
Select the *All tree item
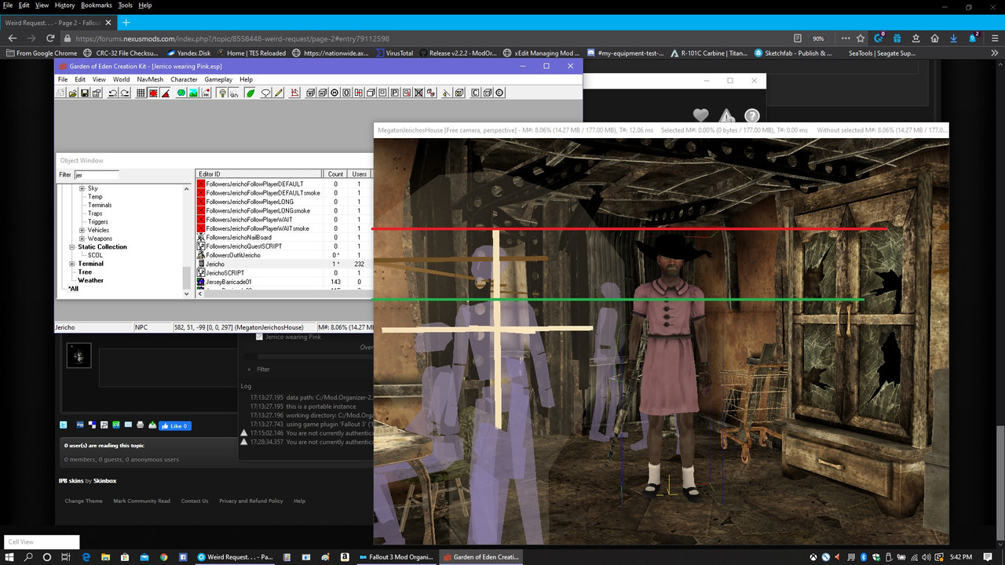74,289
